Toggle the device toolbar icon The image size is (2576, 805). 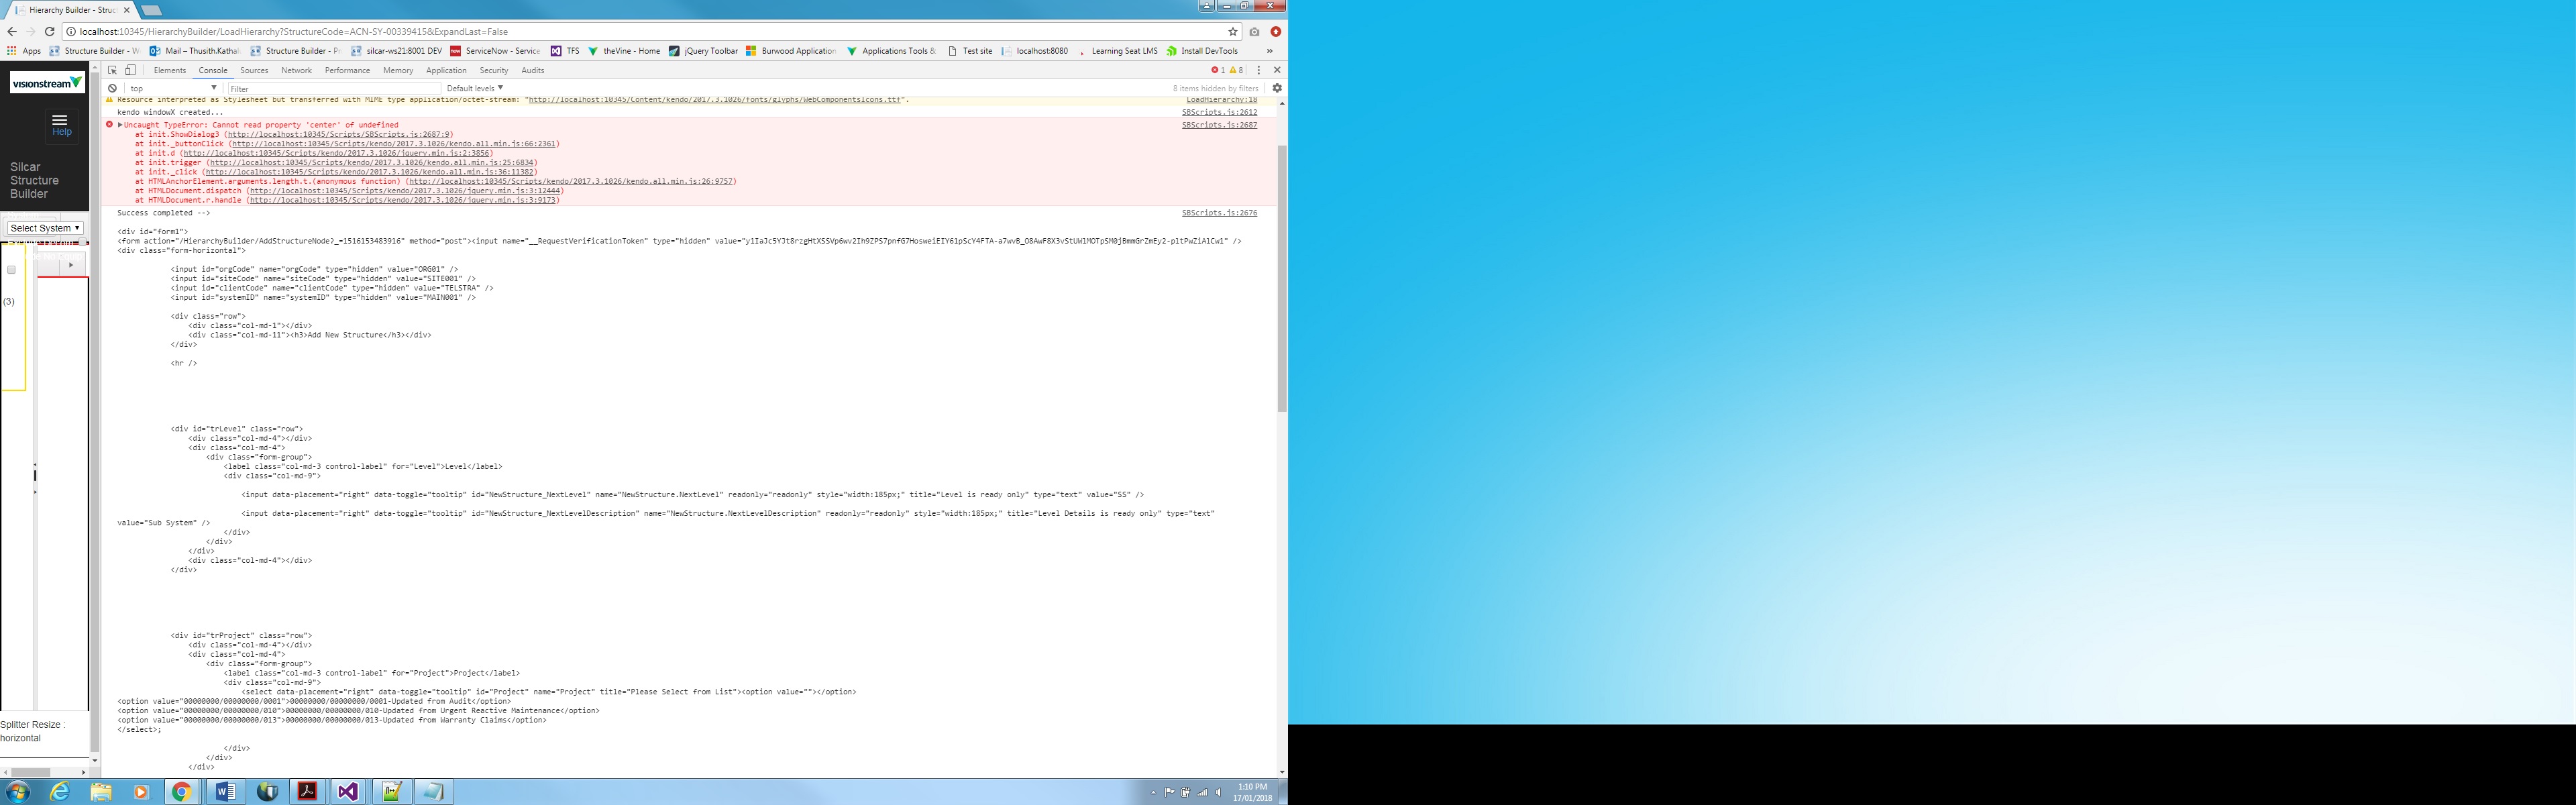pyautogui.click(x=130, y=70)
